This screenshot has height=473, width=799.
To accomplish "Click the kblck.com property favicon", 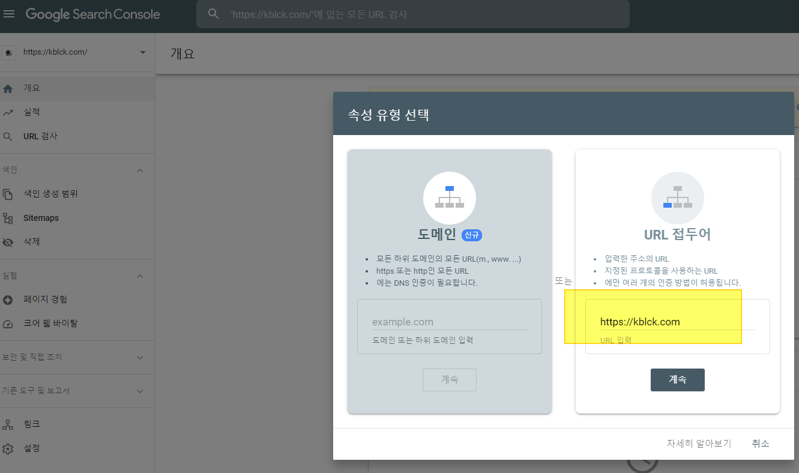I will coord(9,52).
